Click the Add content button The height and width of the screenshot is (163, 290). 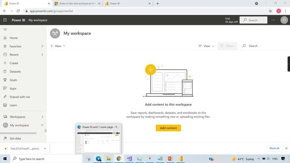168,128
